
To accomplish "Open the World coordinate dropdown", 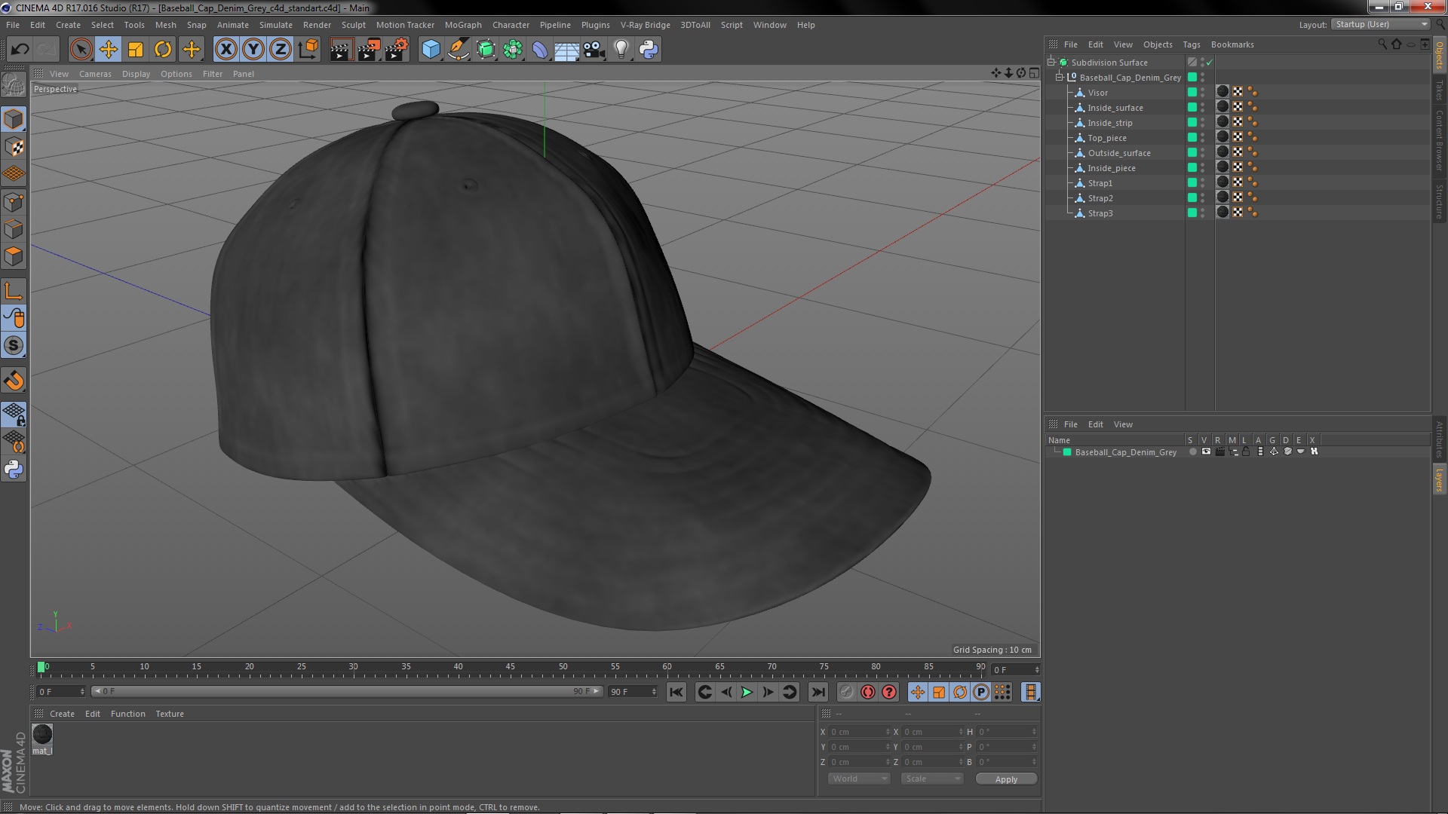I will (859, 779).
